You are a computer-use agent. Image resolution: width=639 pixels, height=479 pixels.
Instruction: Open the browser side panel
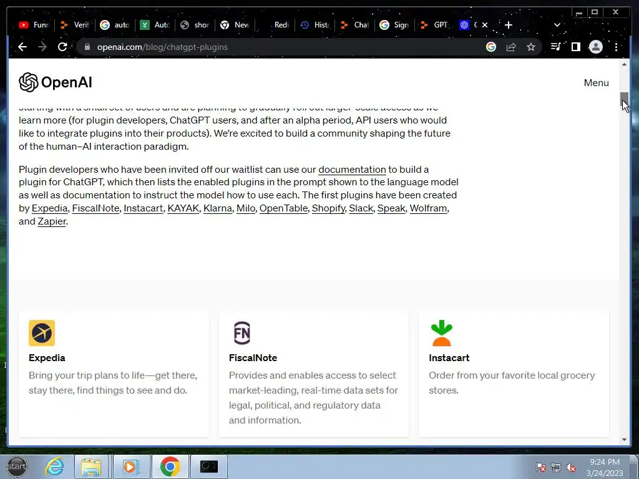(576, 47)
